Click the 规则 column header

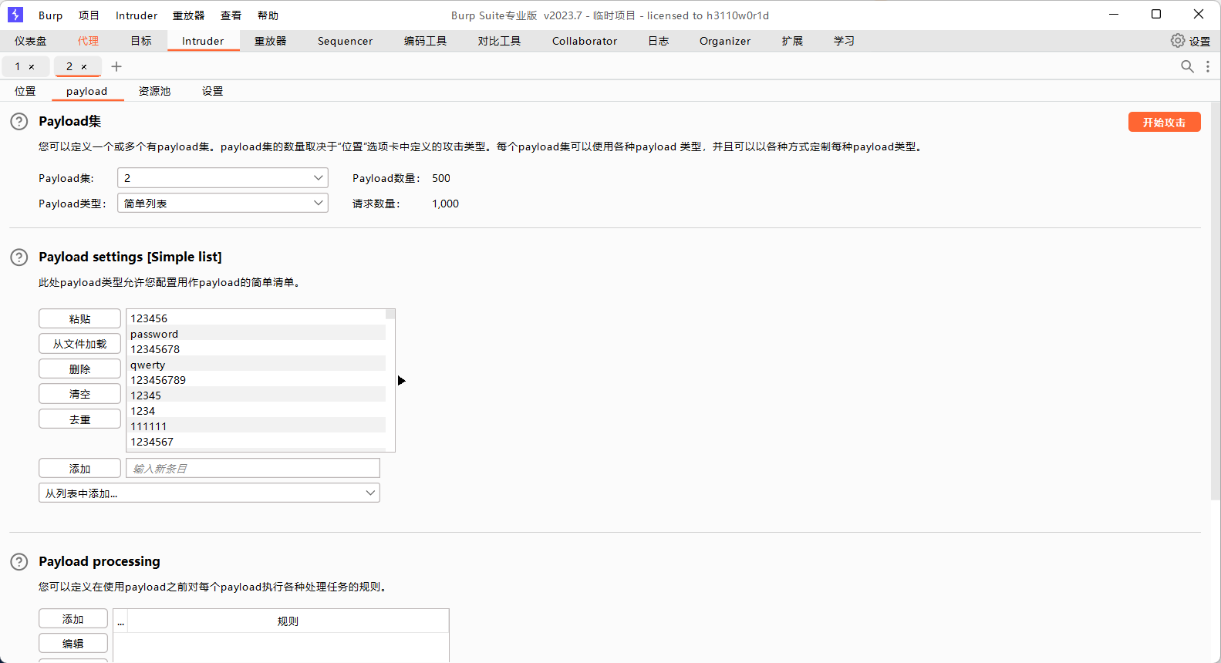pos(288,621)
